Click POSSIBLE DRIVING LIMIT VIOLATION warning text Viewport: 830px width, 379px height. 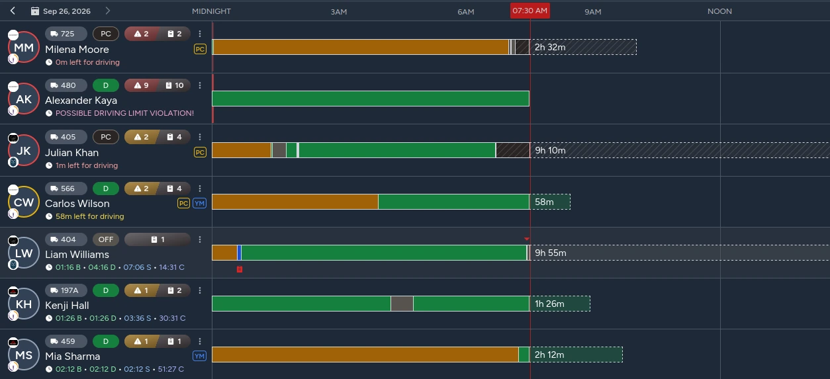click(124, 113)
